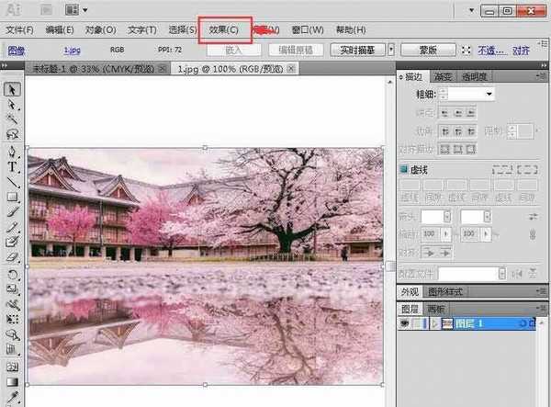Enable the 虚线 dashed line checkbox
551x407 pixels.
click(x=403, y=169)
